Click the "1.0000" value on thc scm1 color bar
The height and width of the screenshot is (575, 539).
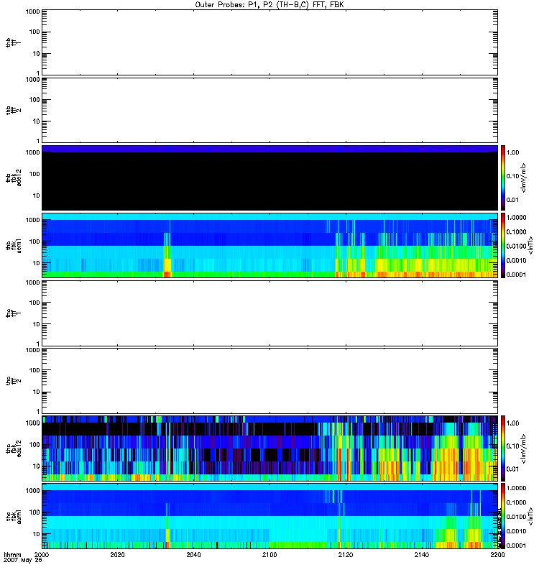pyautogui.click(x=516, y=488)
